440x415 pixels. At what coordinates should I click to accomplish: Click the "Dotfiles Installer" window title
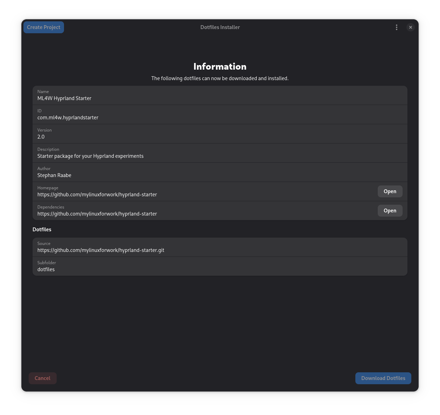tap(220, 27)
